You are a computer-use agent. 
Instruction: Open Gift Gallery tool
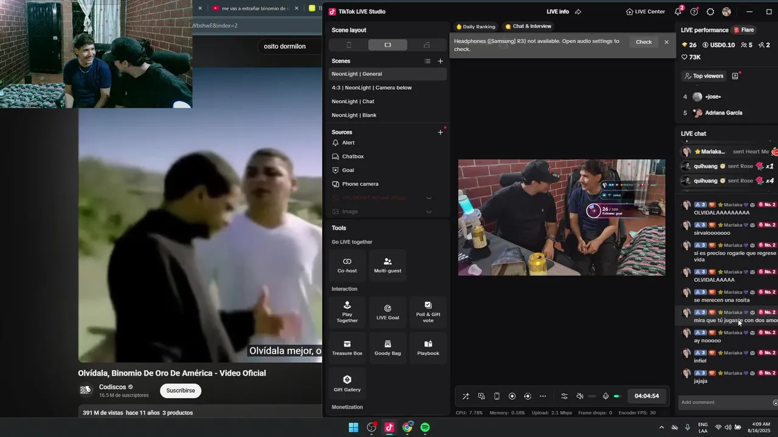point(347,384)
